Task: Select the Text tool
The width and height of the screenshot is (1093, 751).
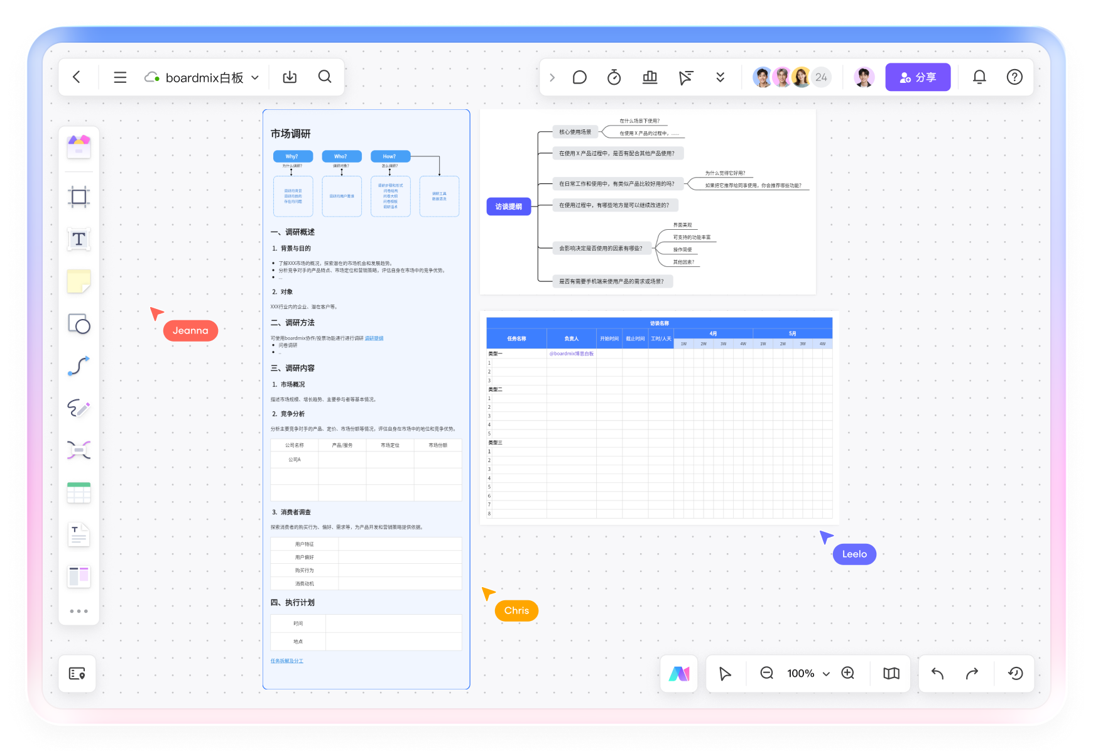Action: click(x=79, y=239)
